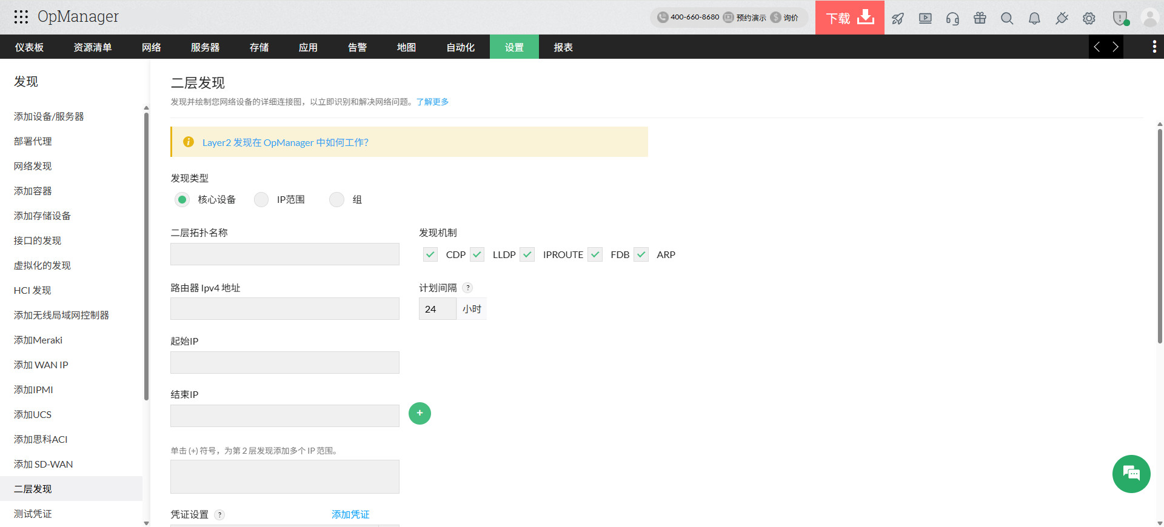Open 添加 SD-WAN in sidebar
This screenshot has height=527, width=1164.
(x=44, y=464)
